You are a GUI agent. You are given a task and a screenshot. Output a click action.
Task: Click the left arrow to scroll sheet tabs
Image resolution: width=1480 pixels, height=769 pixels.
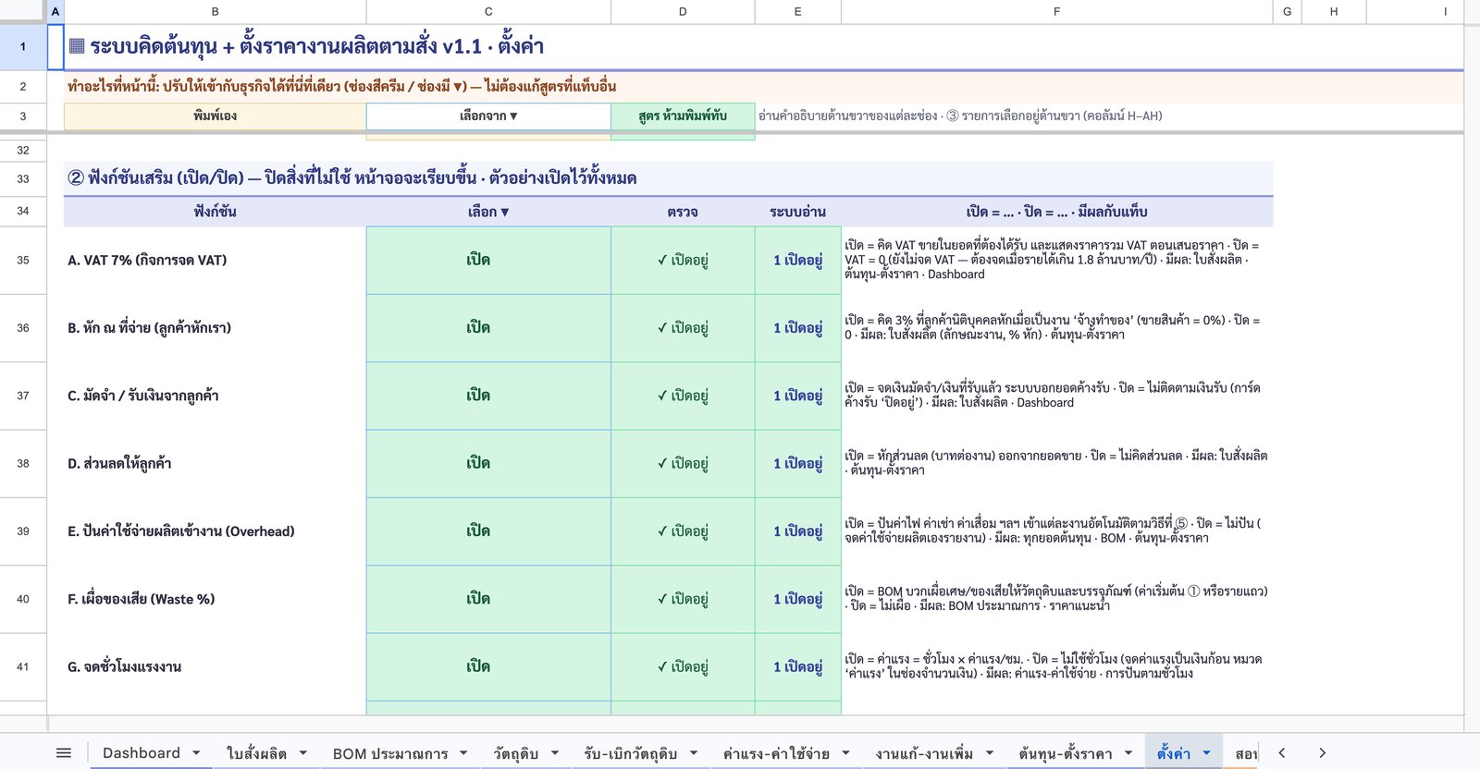tap(1282, 753)
